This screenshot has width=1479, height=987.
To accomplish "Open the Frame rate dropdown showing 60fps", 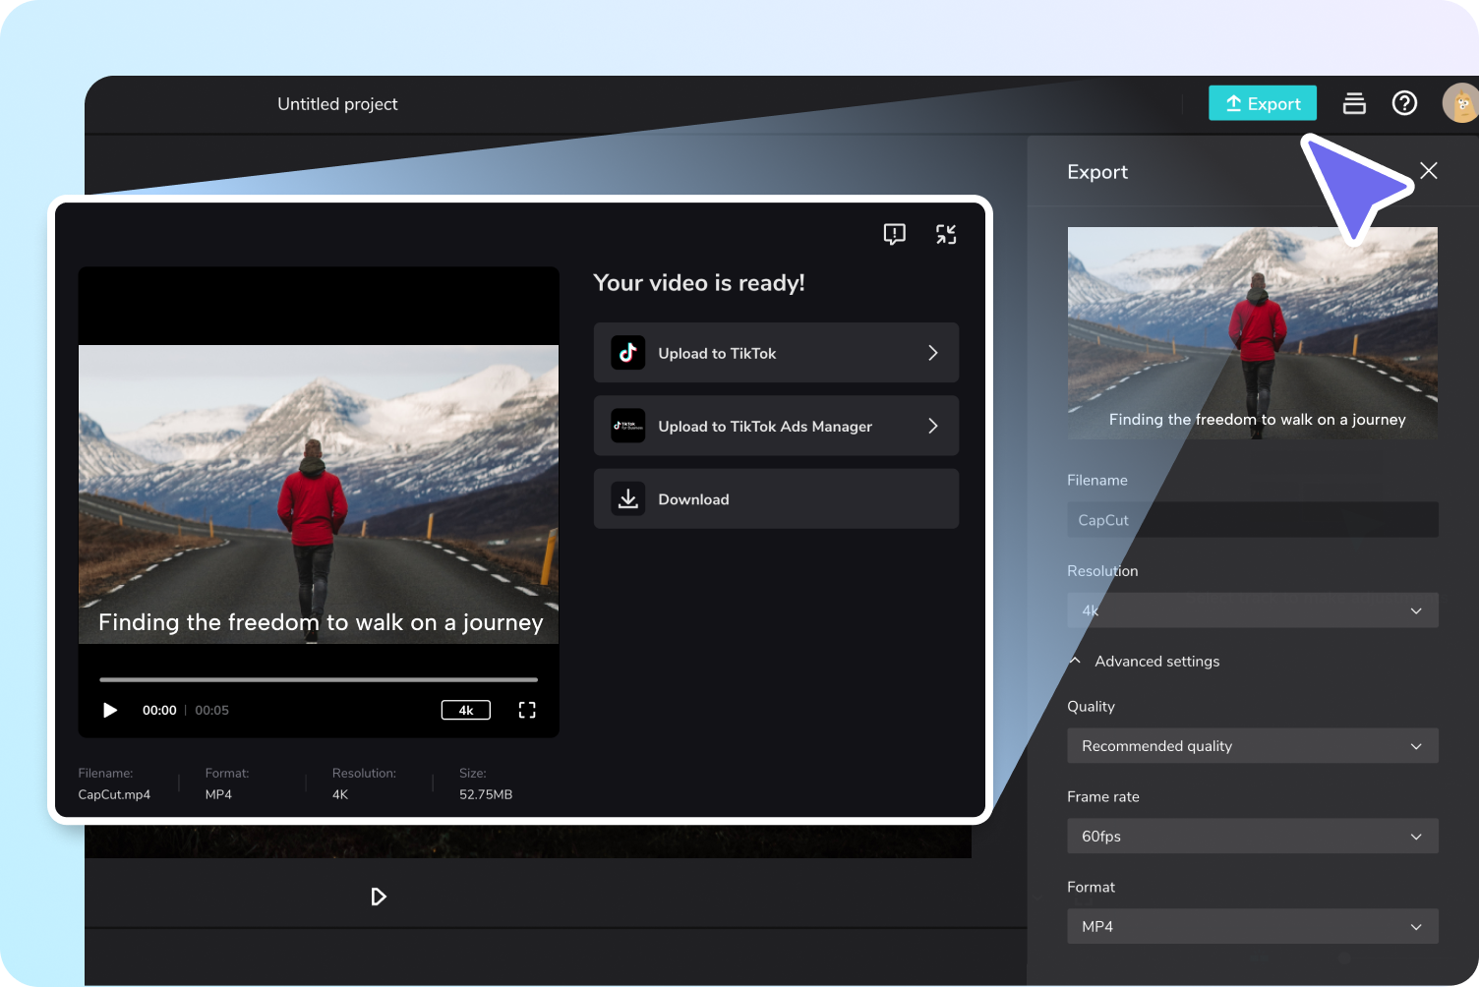I will tap(1253, 837).
